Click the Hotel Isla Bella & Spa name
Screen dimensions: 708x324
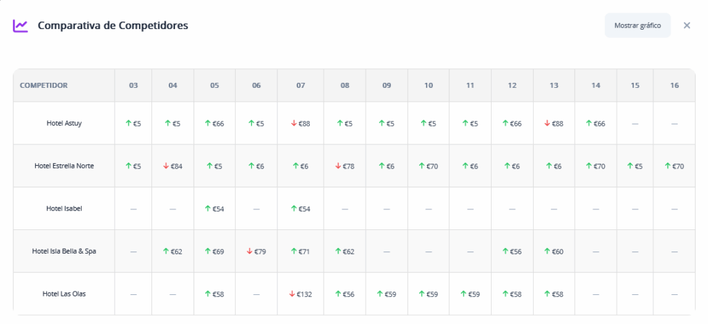(64, 251)
